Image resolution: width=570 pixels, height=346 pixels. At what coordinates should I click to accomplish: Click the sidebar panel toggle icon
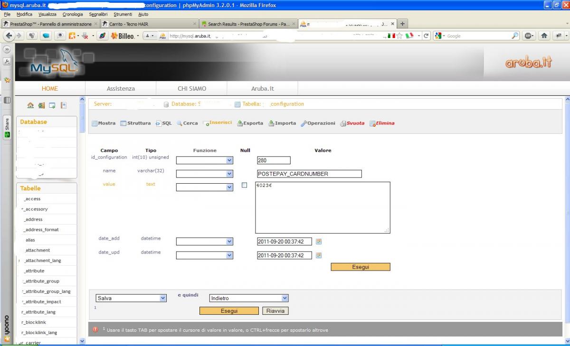7,100
